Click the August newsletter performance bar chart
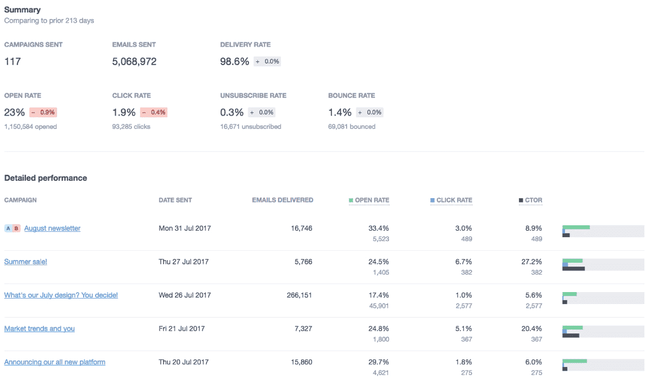This screenshot has height=380, width=652. (603, 231)
